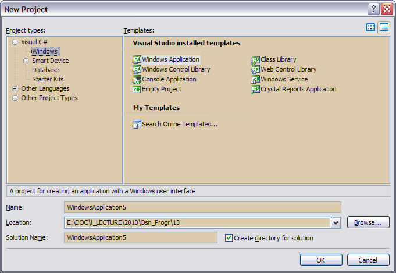
Task: Click the Console Application label
Action: (x=169, y=79)
